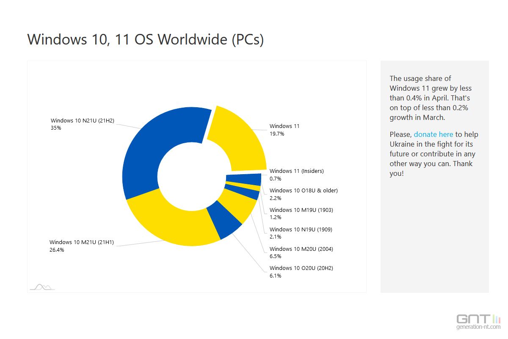This screenshot has height=339, width=508.
Task: Click the 'Windows 10 M20U (2004)' label
Action: tap(301, 249)
